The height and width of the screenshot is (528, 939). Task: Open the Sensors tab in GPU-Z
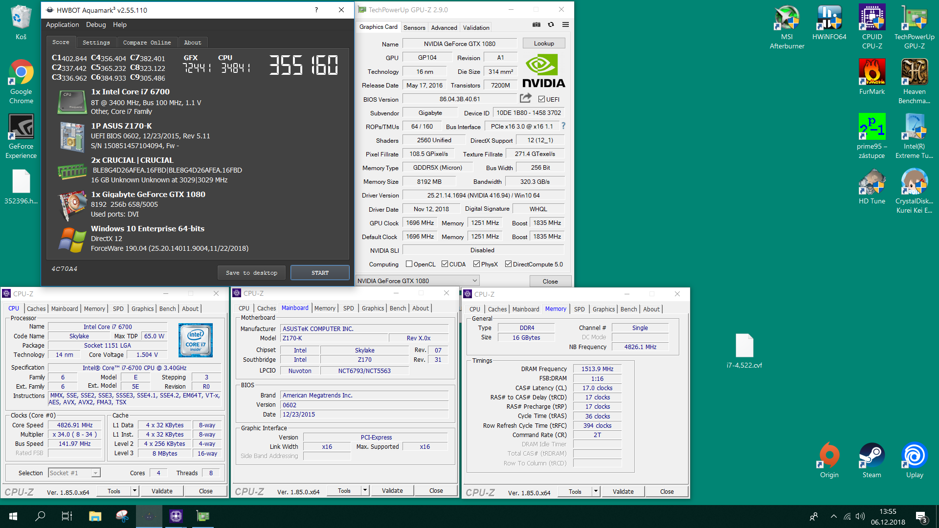point(414,28)
